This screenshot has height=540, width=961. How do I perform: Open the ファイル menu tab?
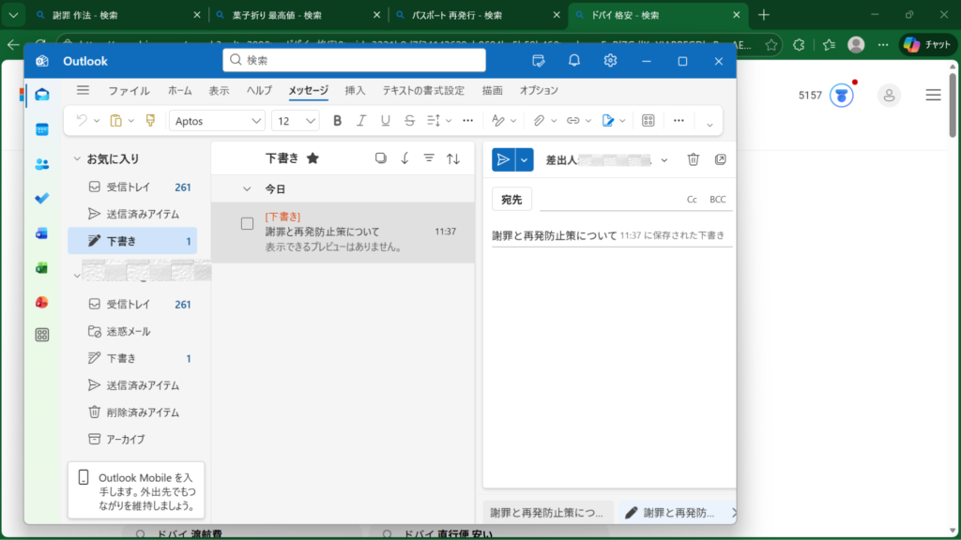click(129, 91)
